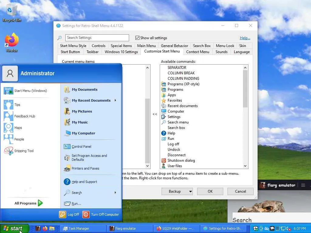This screenshot has width=311, height=233.
Task: Open Control Panel from start menu
Action: [x=77, y=147]
